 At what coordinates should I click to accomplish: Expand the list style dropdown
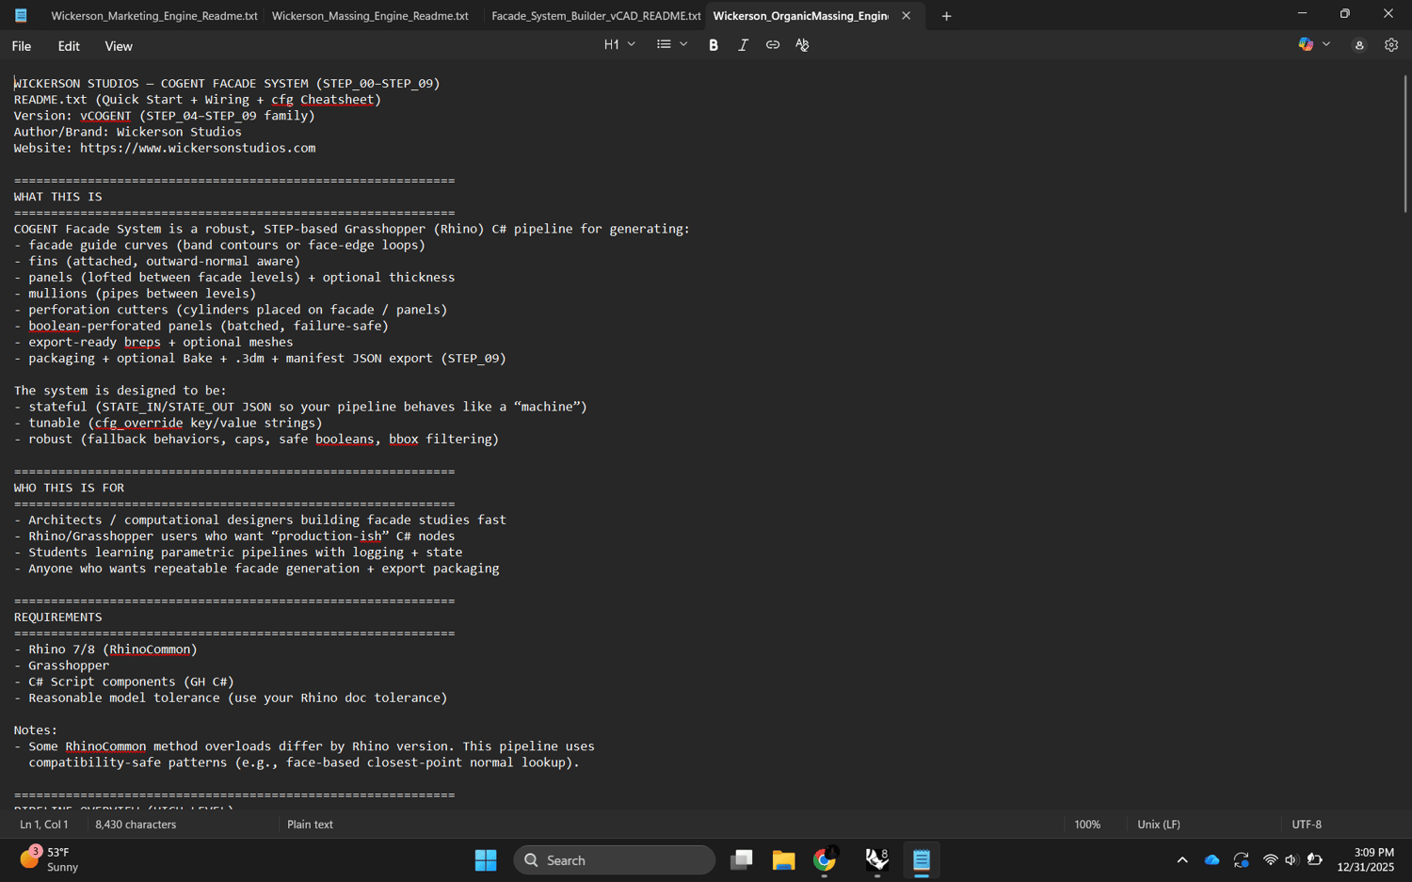[x=672, y=45]
